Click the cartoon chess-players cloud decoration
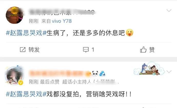This screenshot has width=177, height=108. pyautogui.click(x=150, y=69)
